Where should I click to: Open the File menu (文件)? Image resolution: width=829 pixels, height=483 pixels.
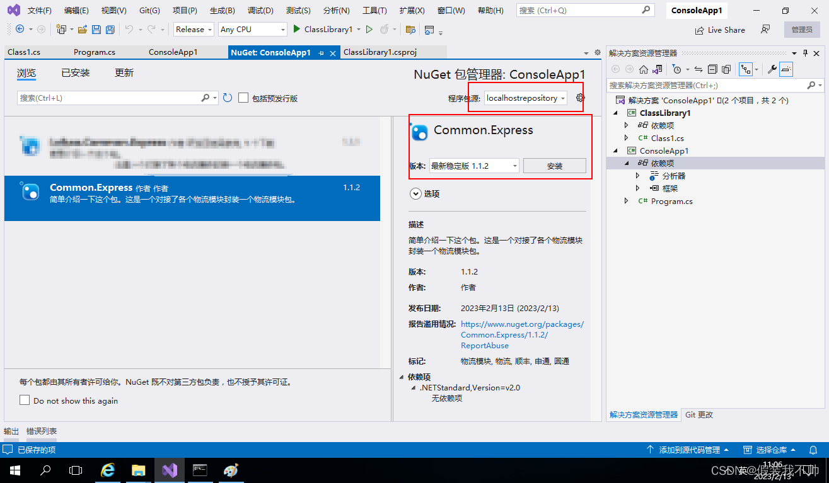pyautogui.click(x=39, y=11)
